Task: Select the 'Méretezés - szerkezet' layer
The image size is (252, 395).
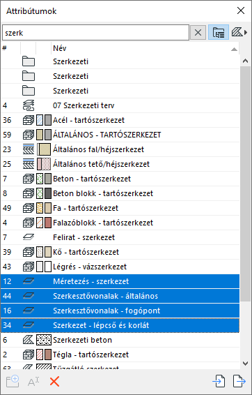Action: point(120,281)
